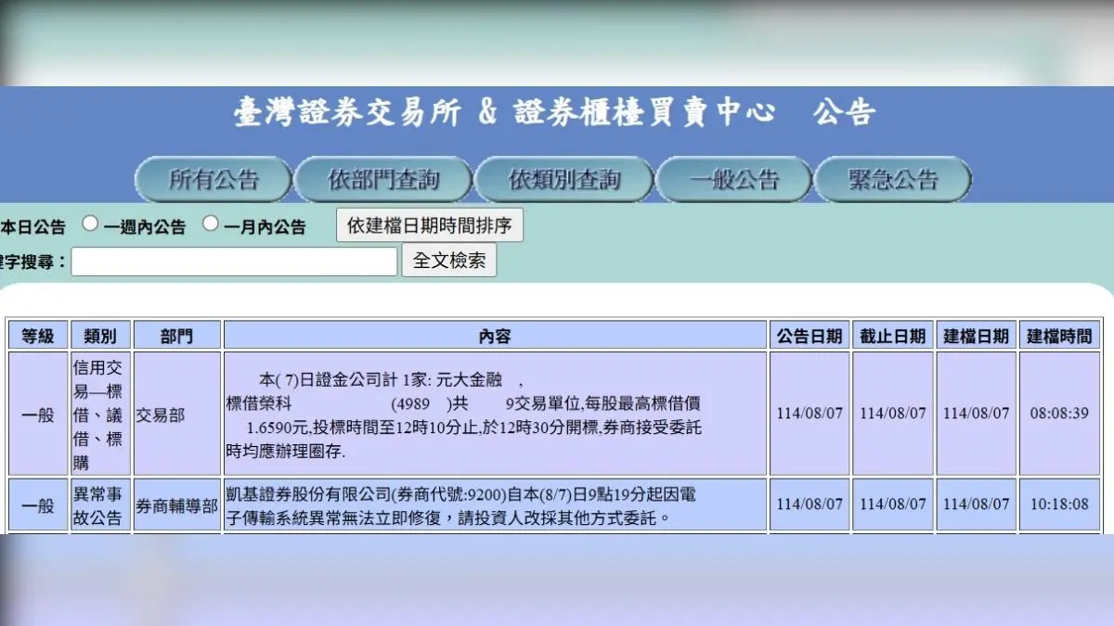The width and height of the screenshot is (1114, 626).
Task: Click the 建檔時間 column header
Action: 1060,335
